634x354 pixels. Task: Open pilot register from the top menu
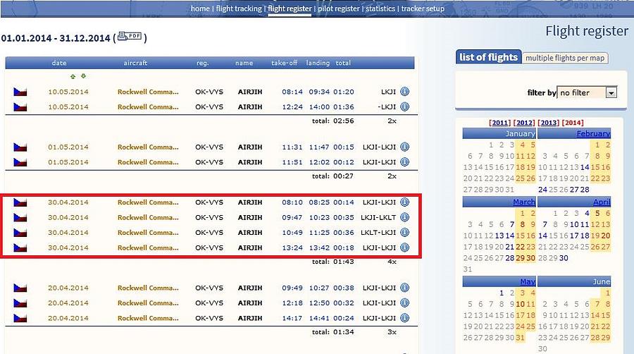(x=338, y=8)
